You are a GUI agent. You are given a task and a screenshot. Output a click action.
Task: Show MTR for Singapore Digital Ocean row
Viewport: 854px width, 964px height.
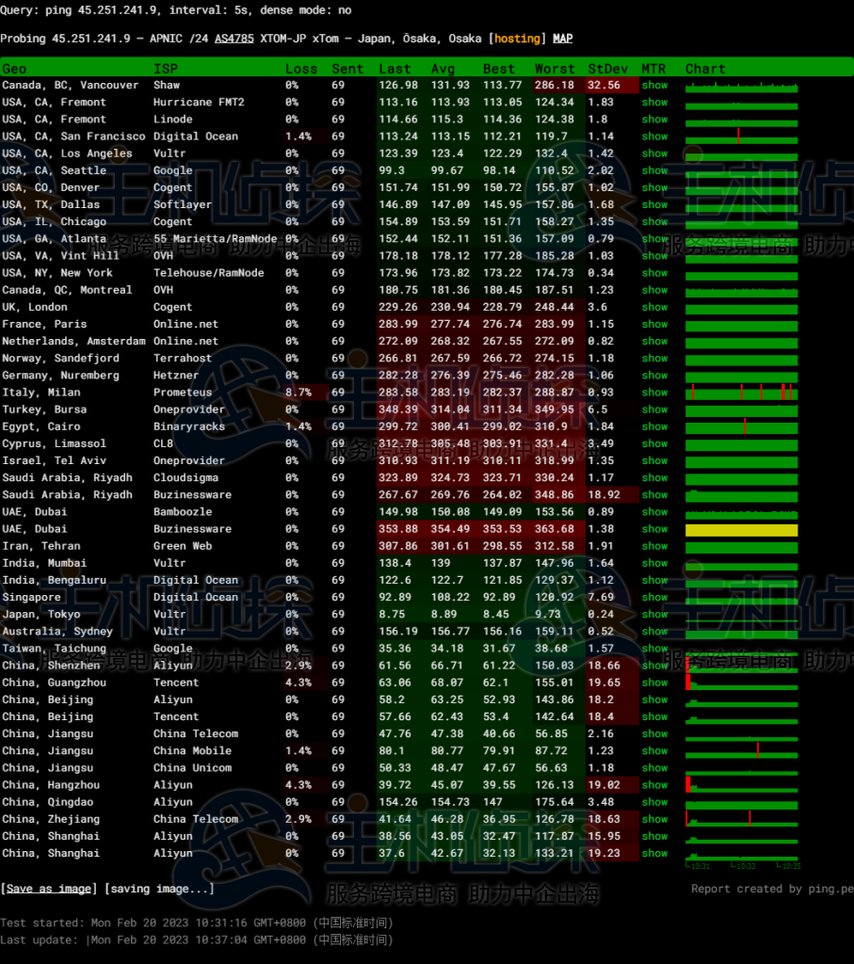click(x=654, y=597)
